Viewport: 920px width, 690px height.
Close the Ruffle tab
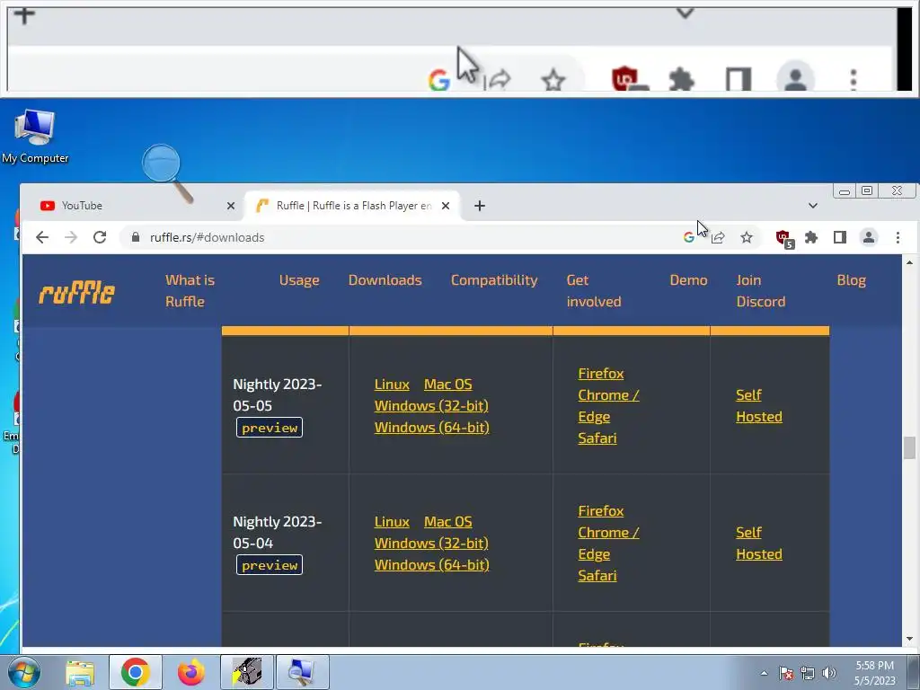[446, 206]
